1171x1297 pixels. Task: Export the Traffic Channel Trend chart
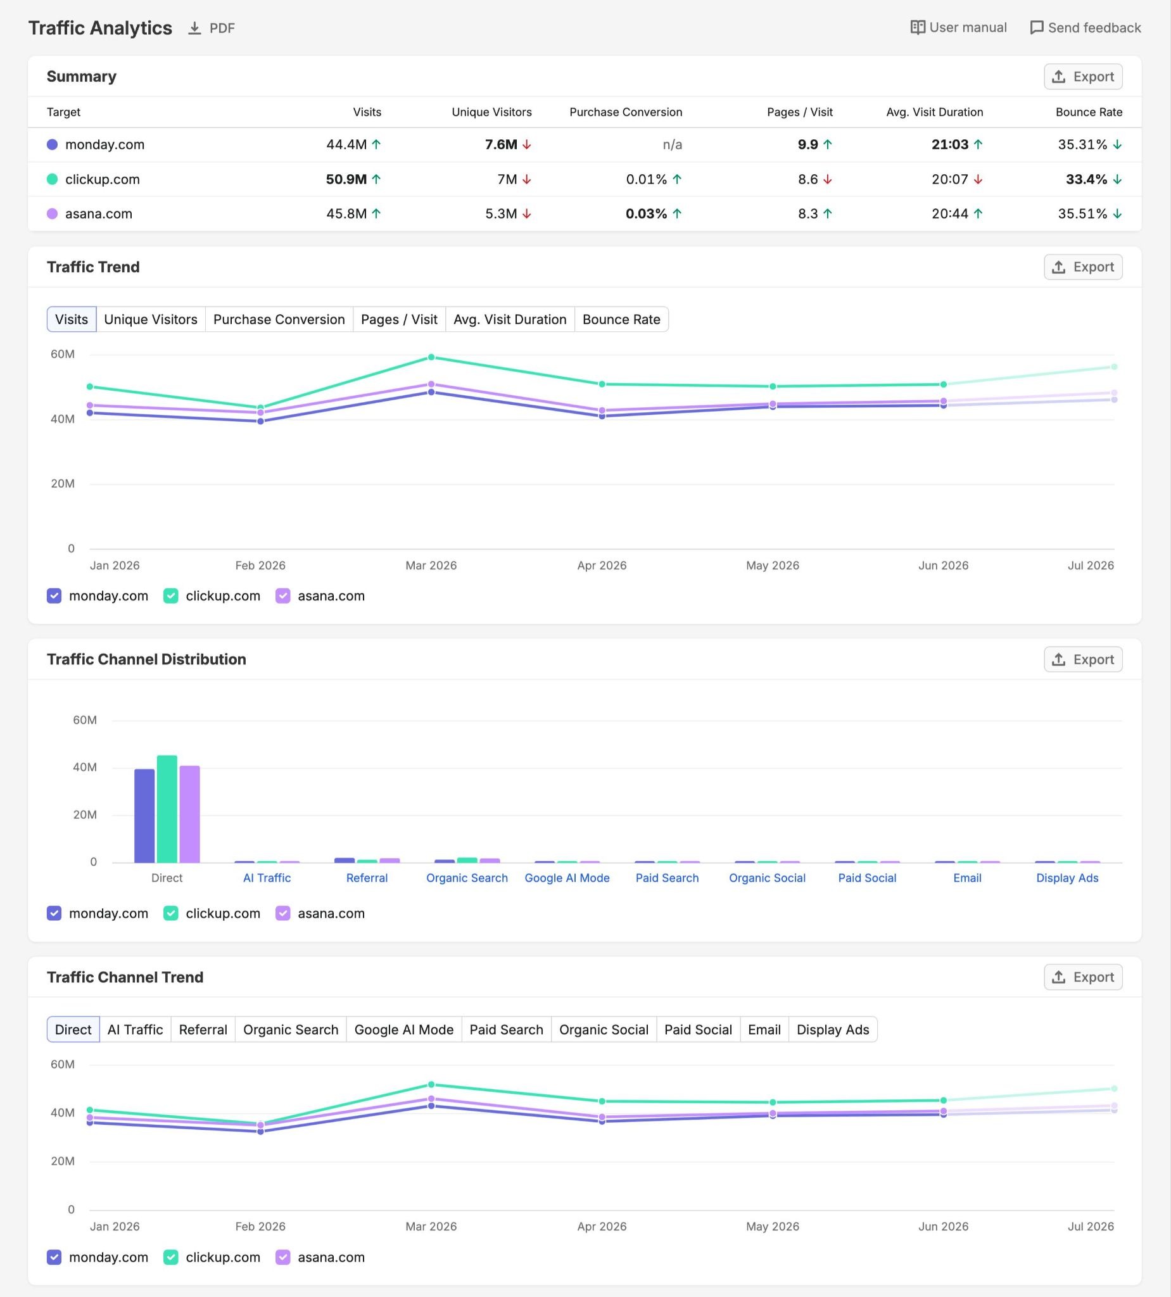[x=1083, y=977]
